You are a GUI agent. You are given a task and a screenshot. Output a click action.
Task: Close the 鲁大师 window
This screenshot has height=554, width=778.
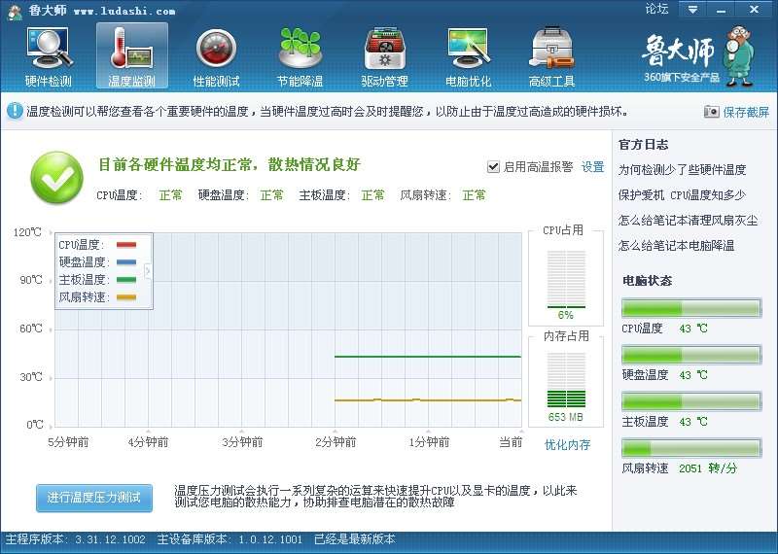coord(755,10)
